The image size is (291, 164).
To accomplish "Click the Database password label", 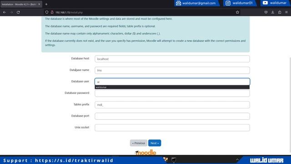I will point(77,93).
